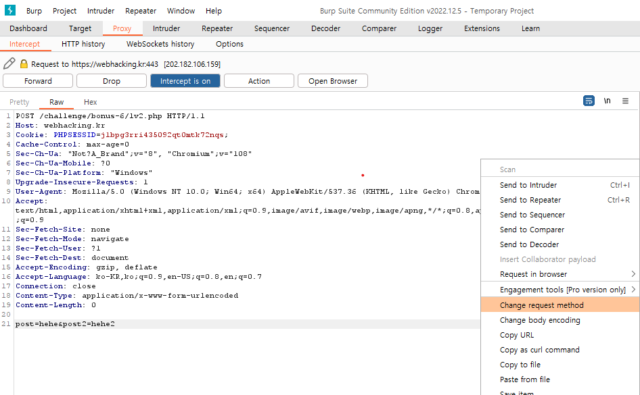Switch to HTTP history sub-tab
Viewport: 640px width, 395px height.
pos(83,44)
